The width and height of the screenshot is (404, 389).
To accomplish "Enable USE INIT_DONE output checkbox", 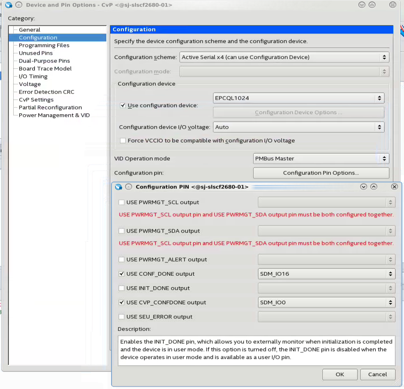I will point(121,288).
